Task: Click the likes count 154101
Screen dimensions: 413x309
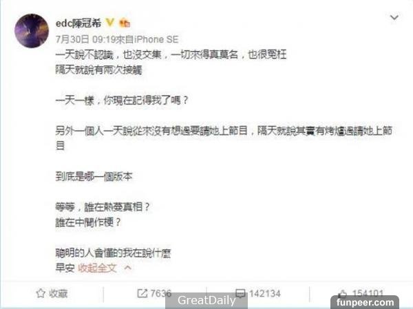Action: tap(368, 293)
